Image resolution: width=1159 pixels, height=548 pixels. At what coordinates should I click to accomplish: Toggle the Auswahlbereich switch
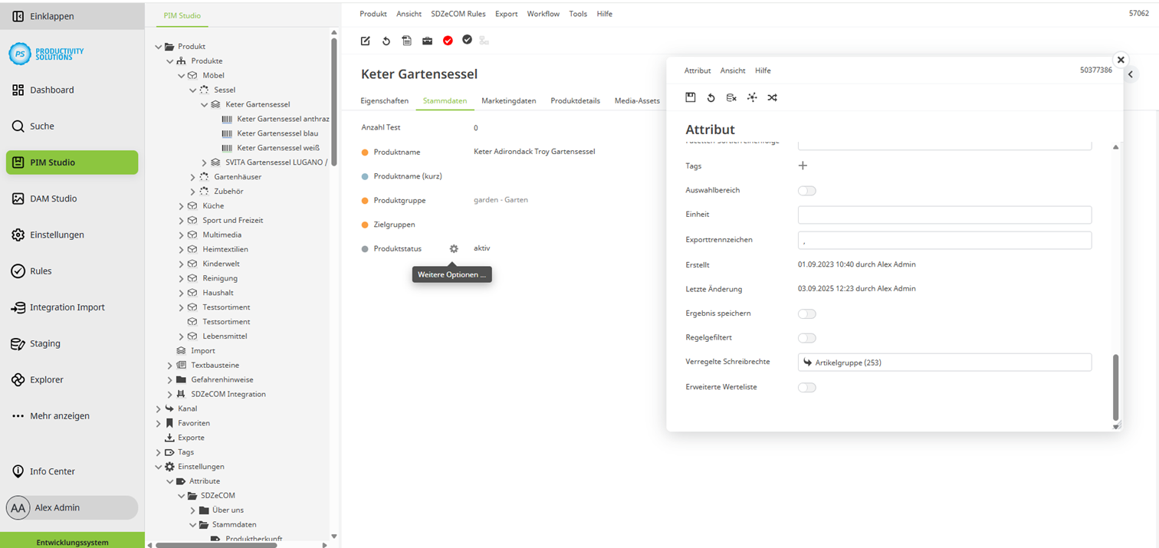click(806, 191)
